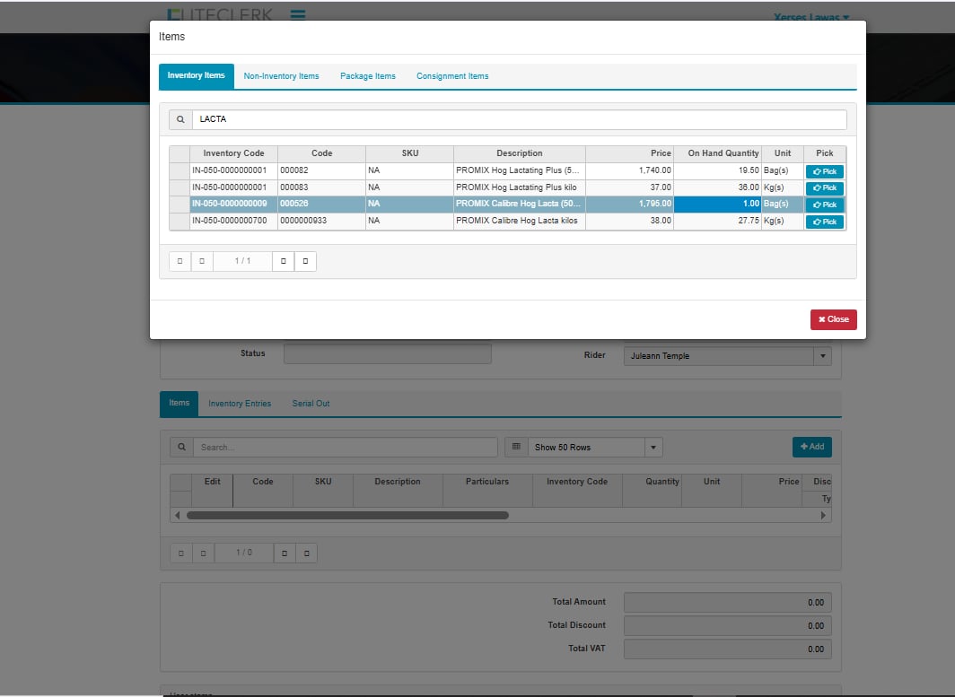Pick the item with code 000082
This screenshot has width=955, height=697.
pos(824,171)
